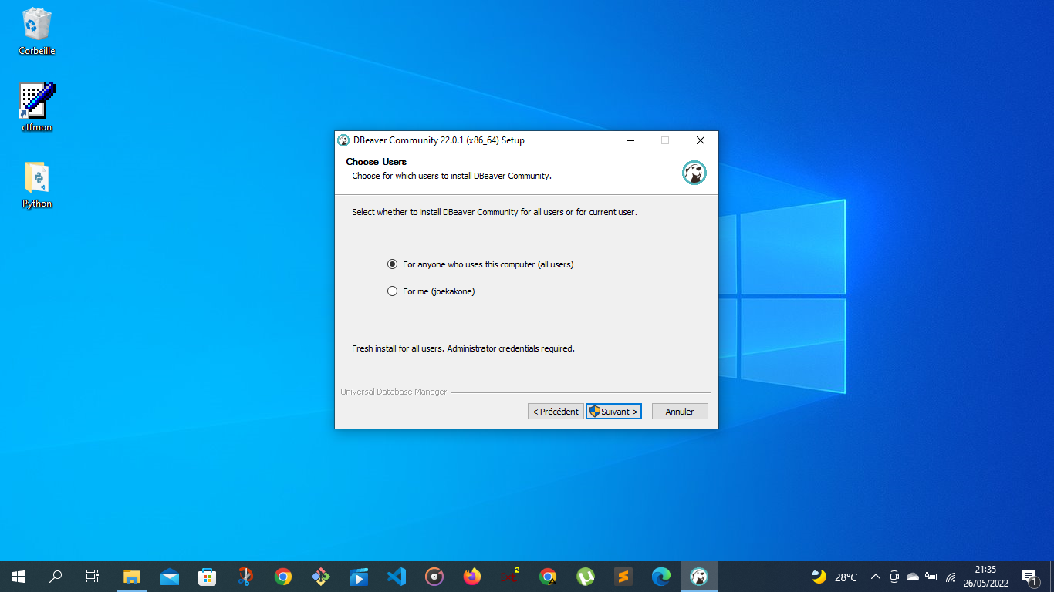Open the weather widget showing 28°C
The image size is (1054, 592).
point(834,577)
